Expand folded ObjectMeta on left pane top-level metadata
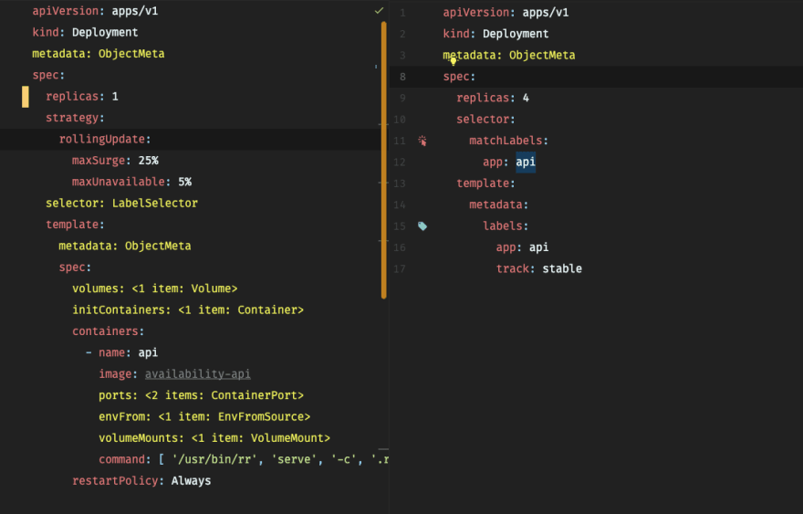The image size is (803, 514). (x=131, y=54)
